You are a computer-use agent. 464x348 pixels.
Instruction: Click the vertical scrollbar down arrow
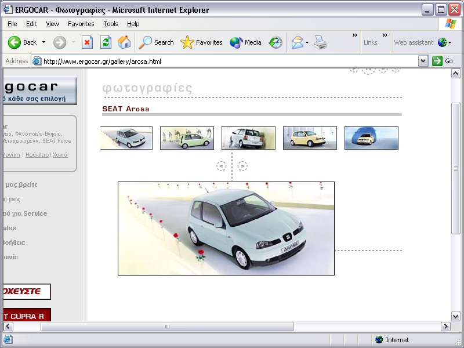(456, 316)
